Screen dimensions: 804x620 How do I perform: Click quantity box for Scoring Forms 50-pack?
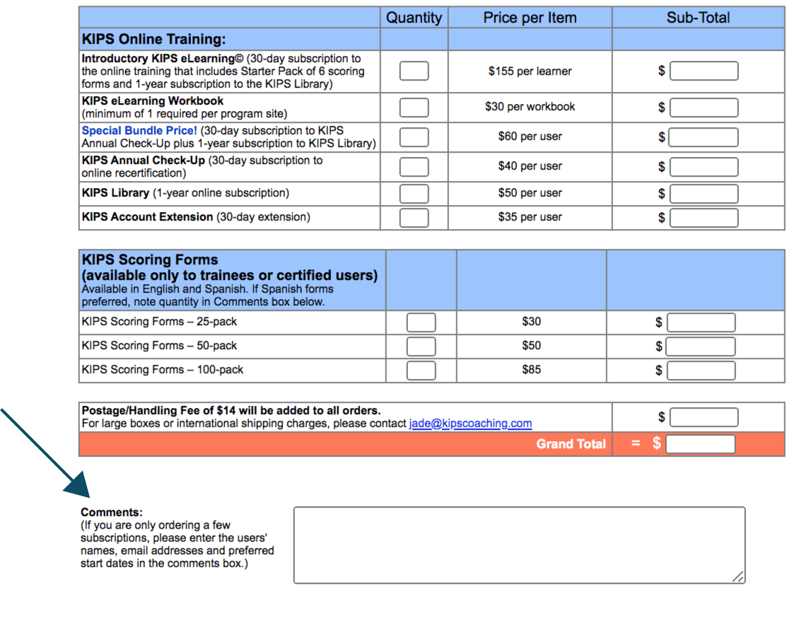(421, 346)
